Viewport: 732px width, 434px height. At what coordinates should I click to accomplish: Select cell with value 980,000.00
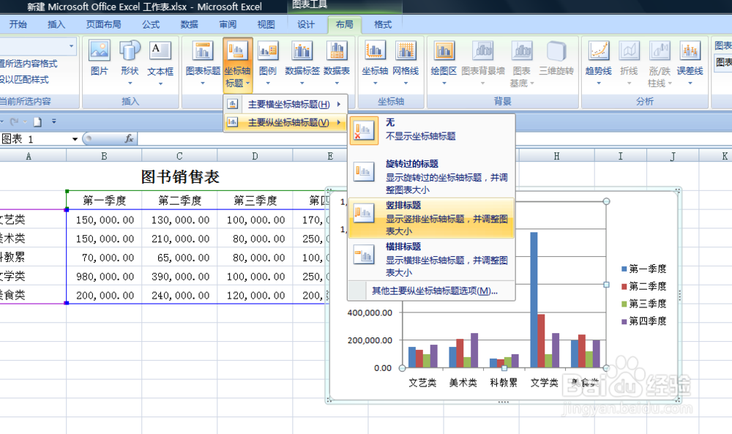click(104, 276)
